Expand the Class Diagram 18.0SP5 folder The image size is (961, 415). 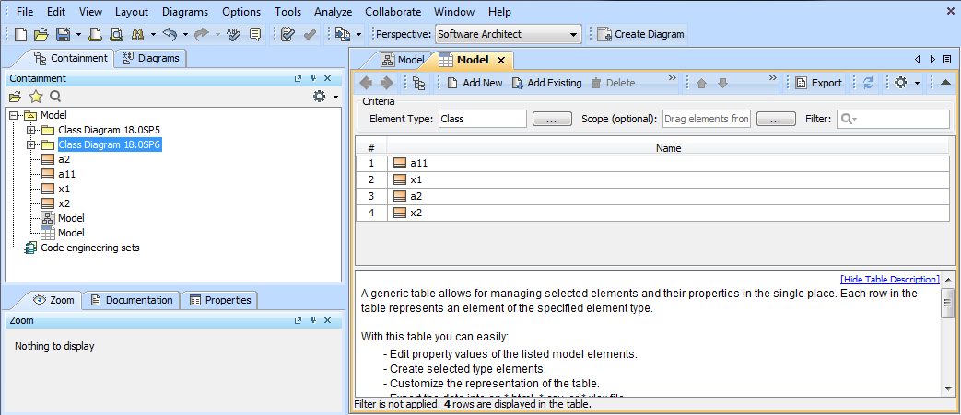point(31,130)
